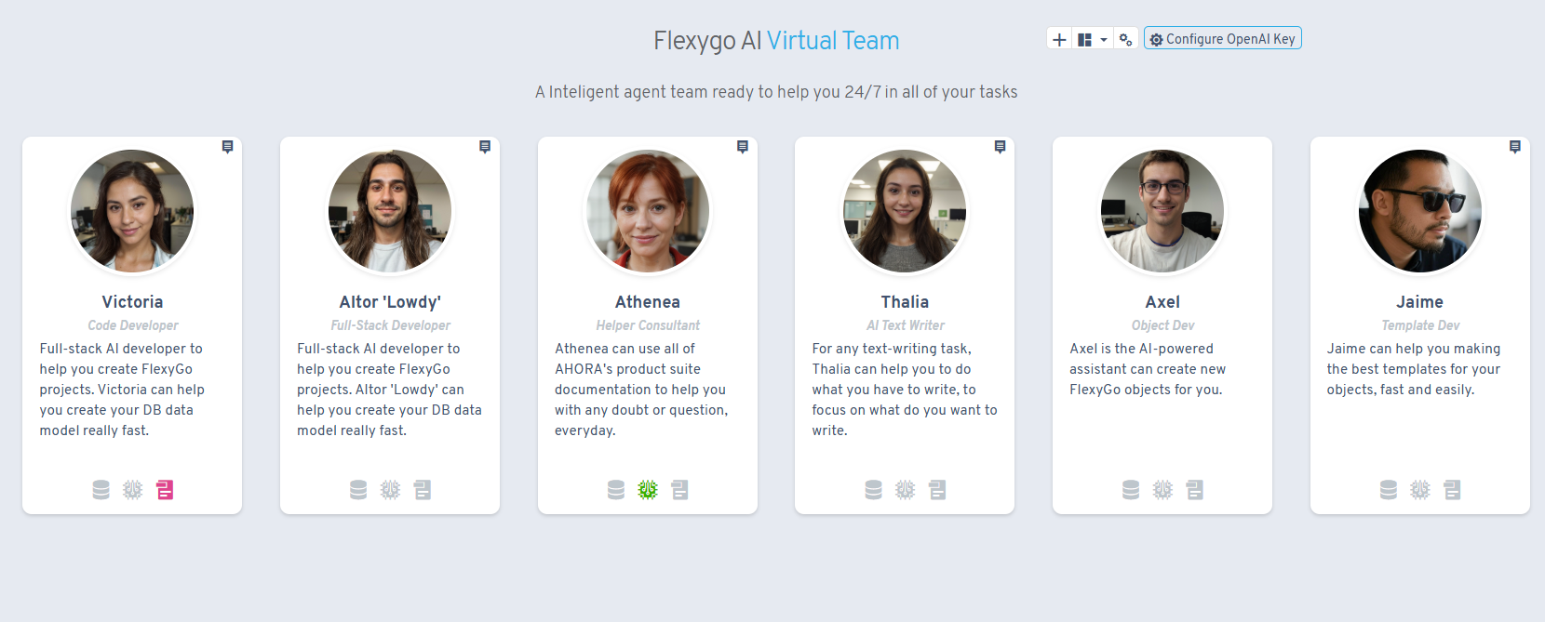Click the document icon on Jaime's card
This screenshot has height=622, width=1545.
pos(1452,490)
